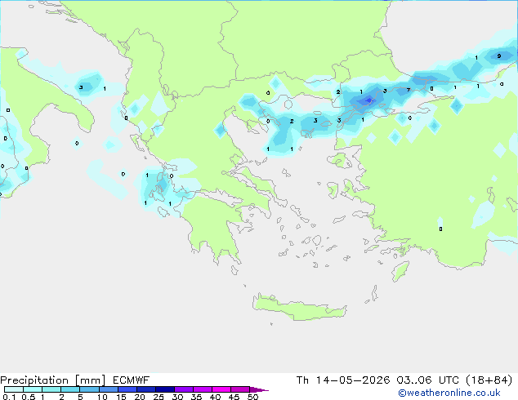Screen dimensions: 518x400
Task: Pick the 45–50 mm legend swatch
Action: [x=240, y=389]
